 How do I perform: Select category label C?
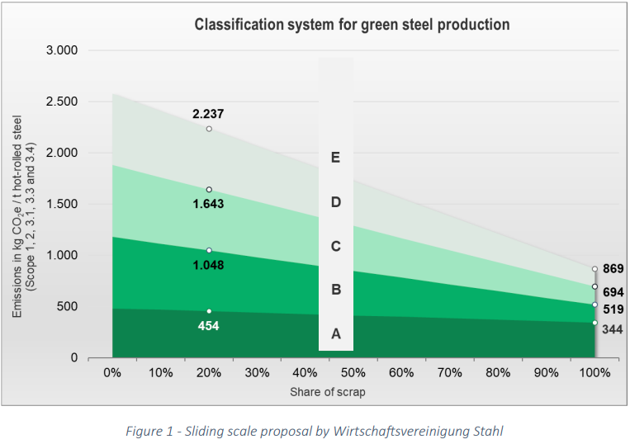pos(336,246)
